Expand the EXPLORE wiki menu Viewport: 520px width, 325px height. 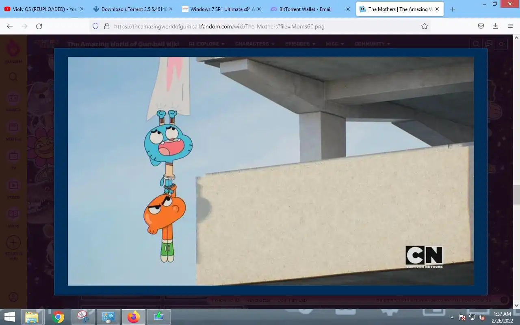207,44
